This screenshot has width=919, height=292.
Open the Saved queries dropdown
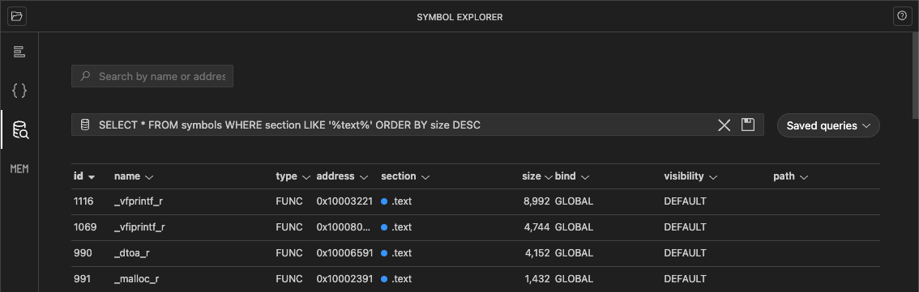(x=828, y=125)
